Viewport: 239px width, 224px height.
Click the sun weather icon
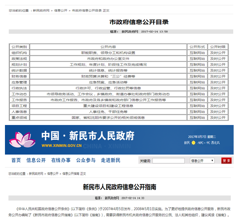(194, 143)
